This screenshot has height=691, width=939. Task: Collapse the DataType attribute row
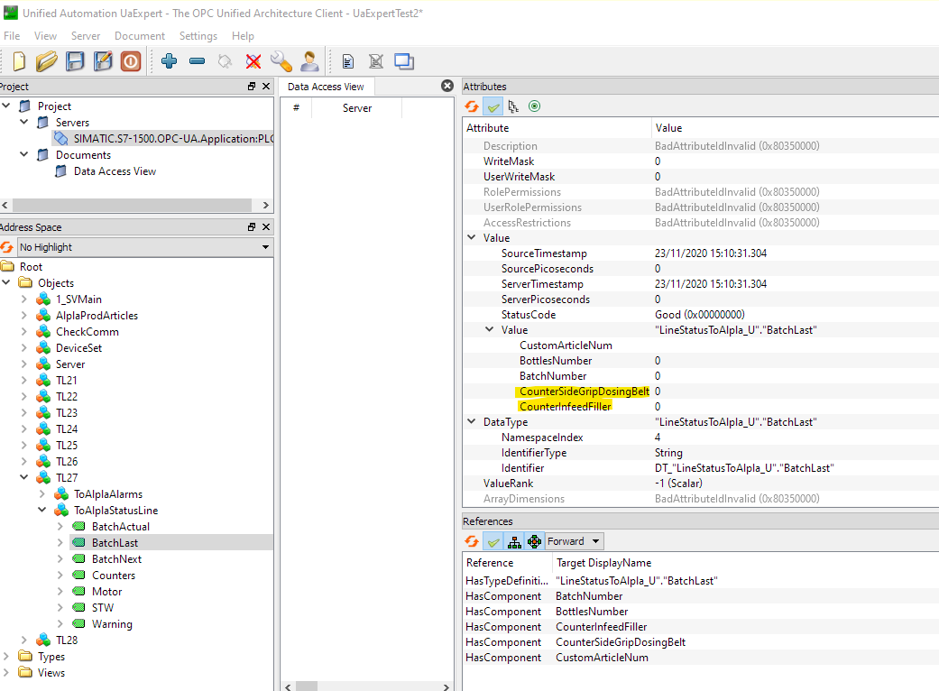(471, 421)
